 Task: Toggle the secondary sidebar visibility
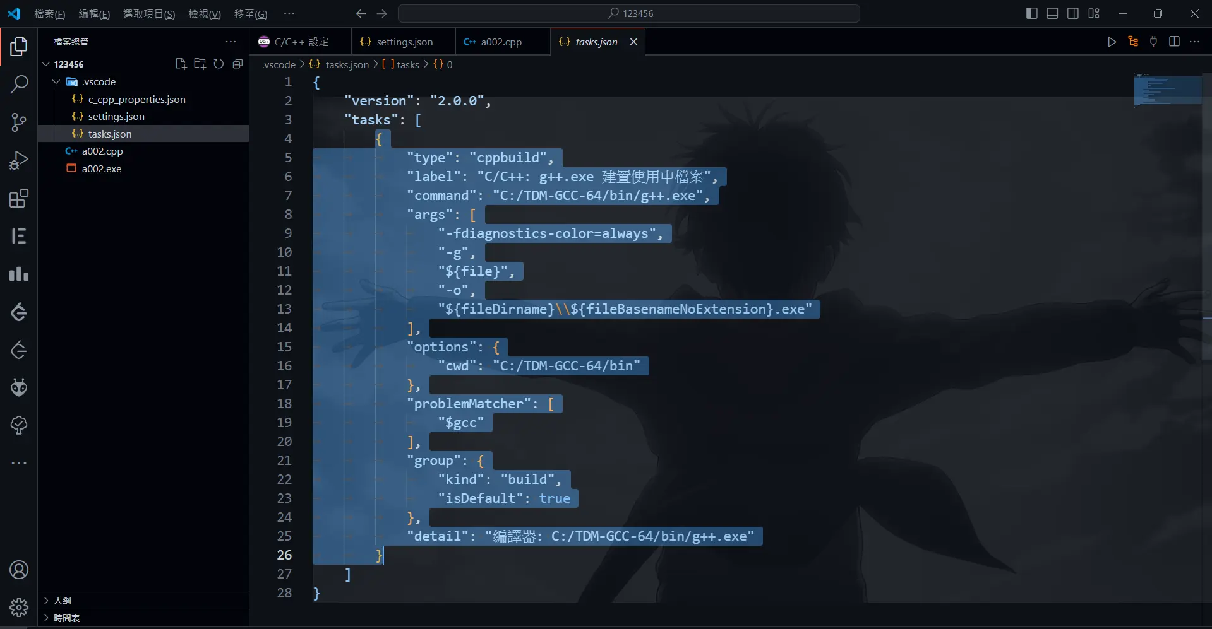(x=1073, y=13)
